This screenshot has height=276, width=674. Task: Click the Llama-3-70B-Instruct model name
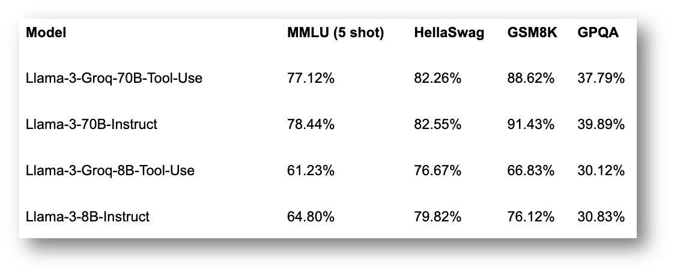pyautogui.click(x=92, y=124)
